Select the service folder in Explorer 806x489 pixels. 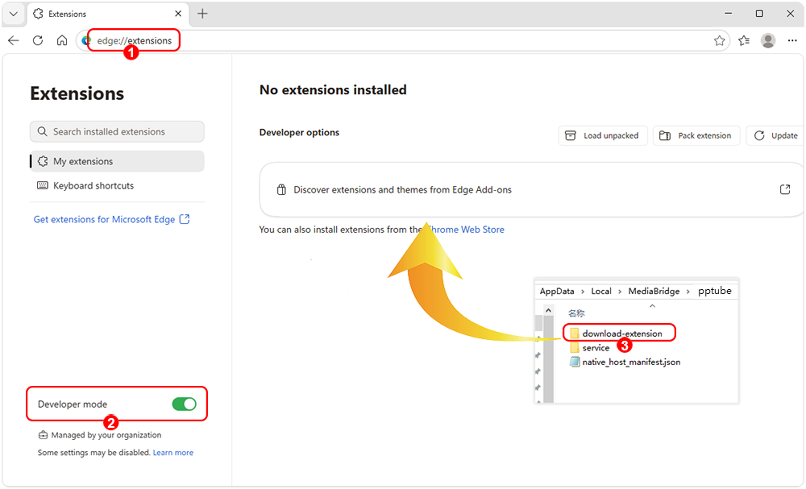590,348
